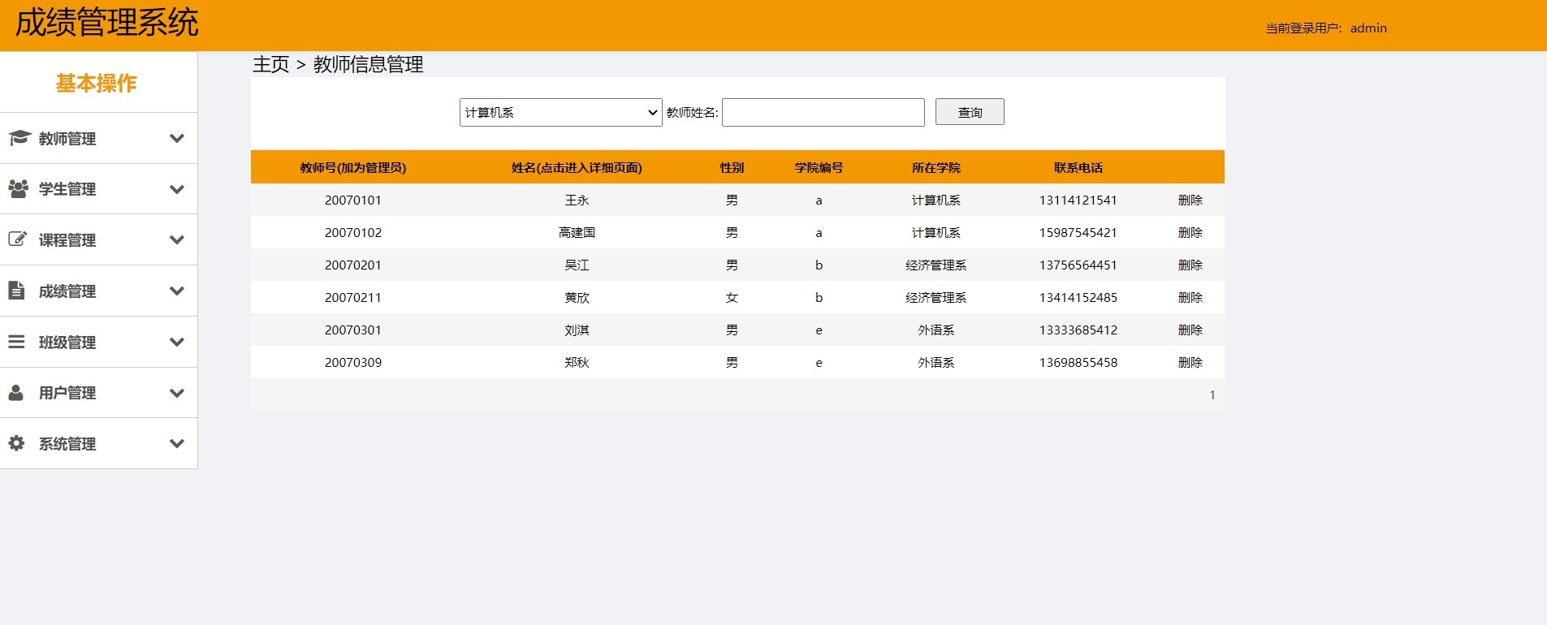The height and width of the screenshot is (625, 1547).
Task: Click teacher number 20070101
Action: point(353,200)
